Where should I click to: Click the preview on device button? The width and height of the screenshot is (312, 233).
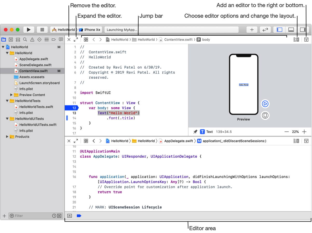[x=265, y=115]
